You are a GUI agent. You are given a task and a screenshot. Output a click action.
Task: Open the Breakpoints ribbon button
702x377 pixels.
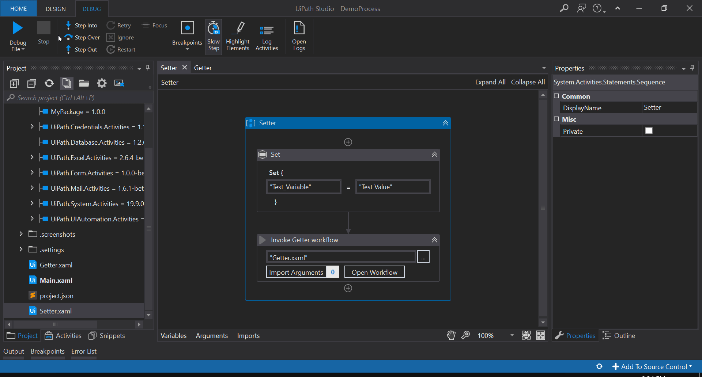(x=187, y=36)
